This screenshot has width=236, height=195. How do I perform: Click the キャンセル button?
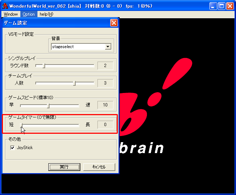click(x=99, y=167)
